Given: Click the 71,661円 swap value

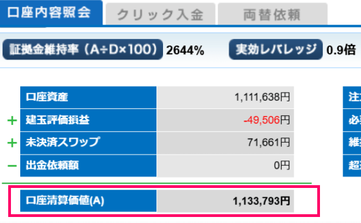Looking at the screenshot, I should click(x=269, y=142).
